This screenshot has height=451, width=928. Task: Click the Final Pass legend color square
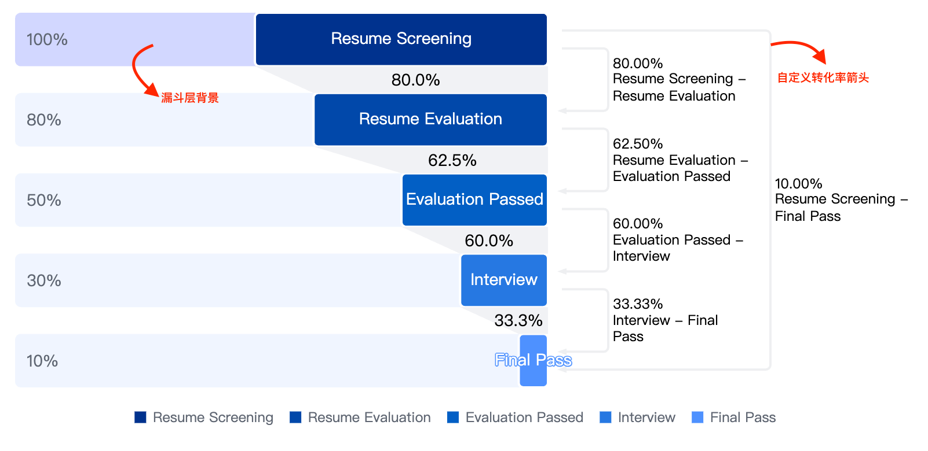coord(697,417)
